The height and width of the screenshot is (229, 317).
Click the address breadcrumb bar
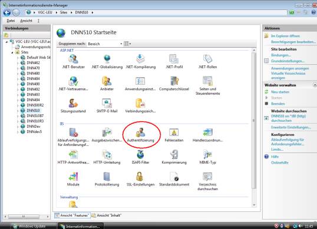coord(156,12)
